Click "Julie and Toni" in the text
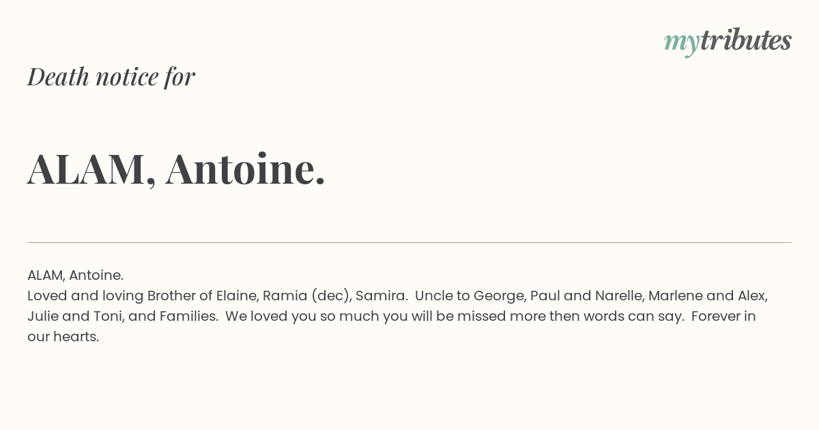 [74, 316]
